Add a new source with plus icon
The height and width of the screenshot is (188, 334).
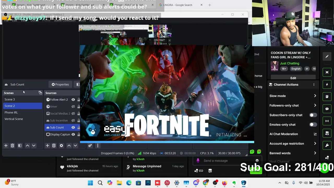(x=47, y=146)
